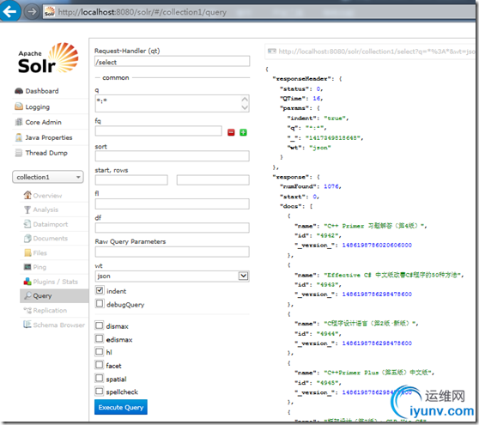Go to Replication page link
The width and height of the screenshot is (479, 425).
click(50, 311)
